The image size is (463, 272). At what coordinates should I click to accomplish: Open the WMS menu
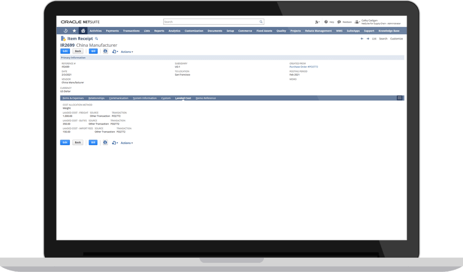(x=340, y=31)
